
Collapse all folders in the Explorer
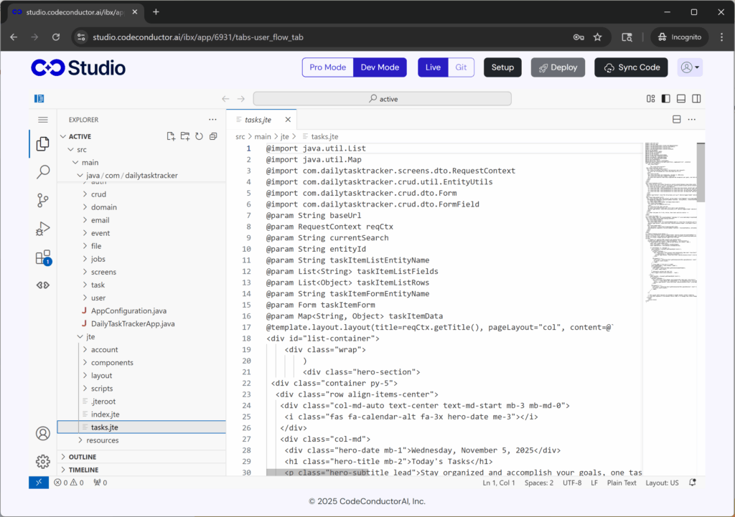point(212,135)
